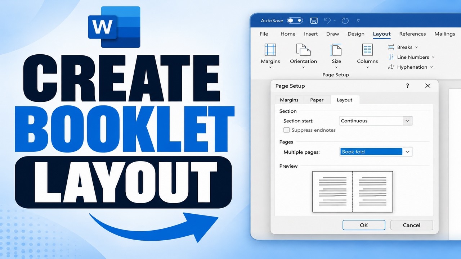Click the OK button
461x259 pixels.
click(x=364, y=225)
